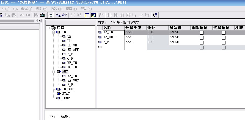Screen dimensions: 245x120
Task: Toggle the Monitor (glasses) icon
Action: 65,15
